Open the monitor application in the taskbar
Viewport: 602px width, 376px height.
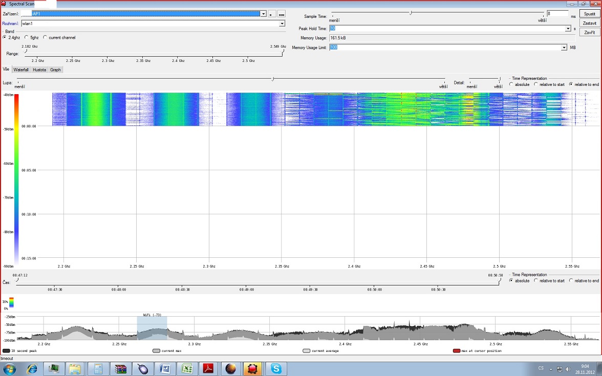pos(54,369)
